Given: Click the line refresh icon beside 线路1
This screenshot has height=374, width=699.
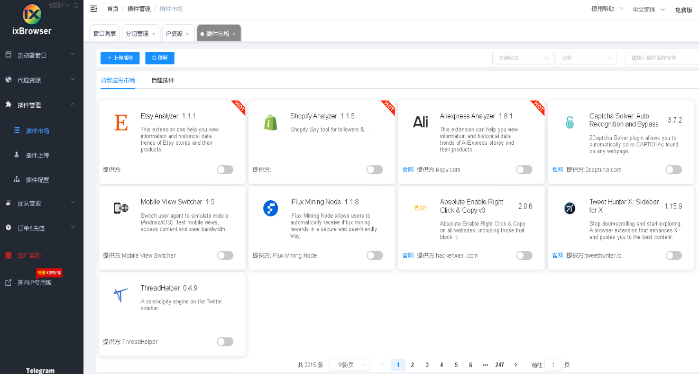Looking at the screenshot, I should tap(76, 5).
